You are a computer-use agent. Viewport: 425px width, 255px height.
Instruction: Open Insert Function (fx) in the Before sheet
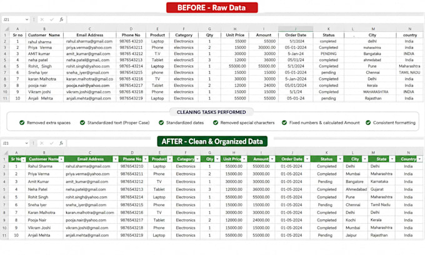(x=61, y=19)
